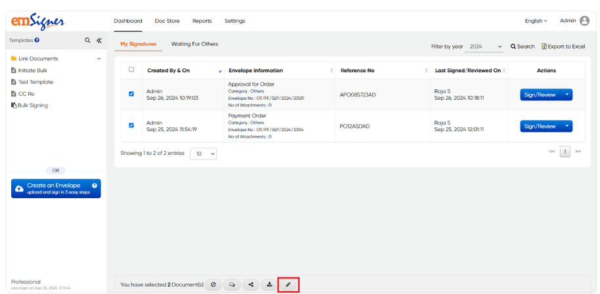Click the CC Re template icon
600x294 pixels.
(x=14, y=94)
